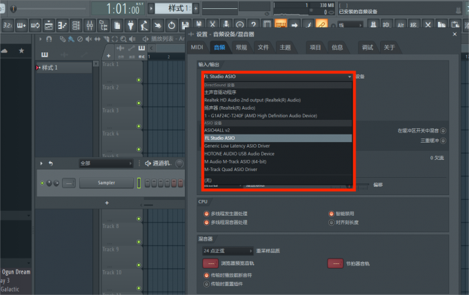Click the tempo tapper figure icon
Image resolution: width=469 pixels, height=295 pixels.
[x=144, y=26]
